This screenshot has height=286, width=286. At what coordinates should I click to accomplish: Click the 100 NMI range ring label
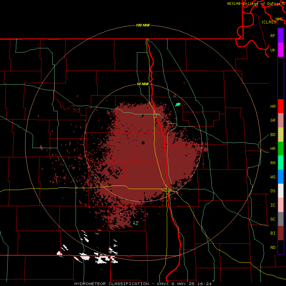tap(143, 25)
